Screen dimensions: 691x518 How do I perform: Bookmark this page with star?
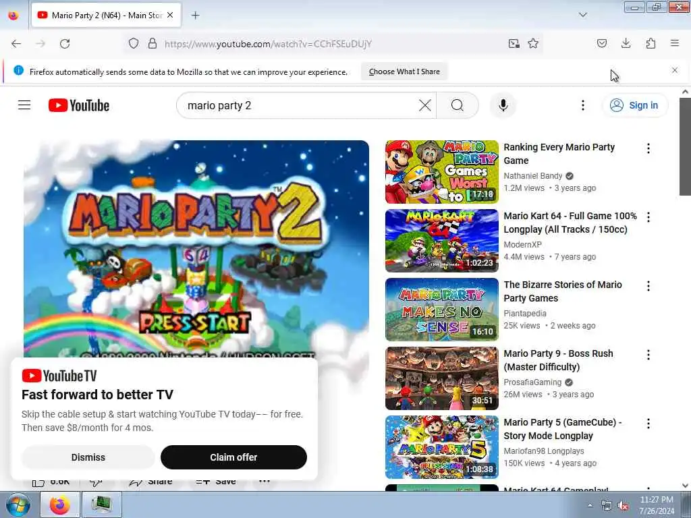[533, 44]
